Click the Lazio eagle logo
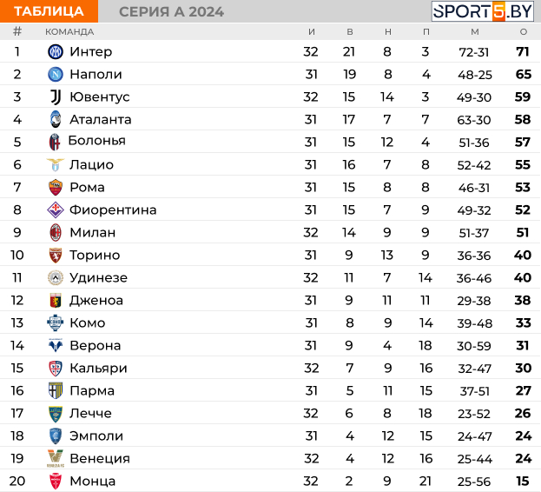 56,164
